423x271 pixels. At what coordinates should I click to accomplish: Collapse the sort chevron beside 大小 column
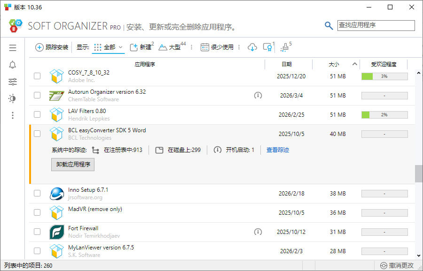(x=355, y=64)
